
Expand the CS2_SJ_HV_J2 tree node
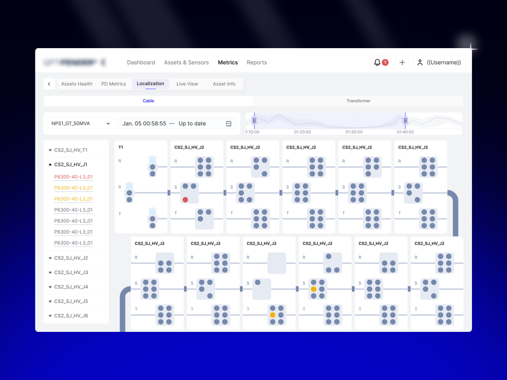coord(50,258)
